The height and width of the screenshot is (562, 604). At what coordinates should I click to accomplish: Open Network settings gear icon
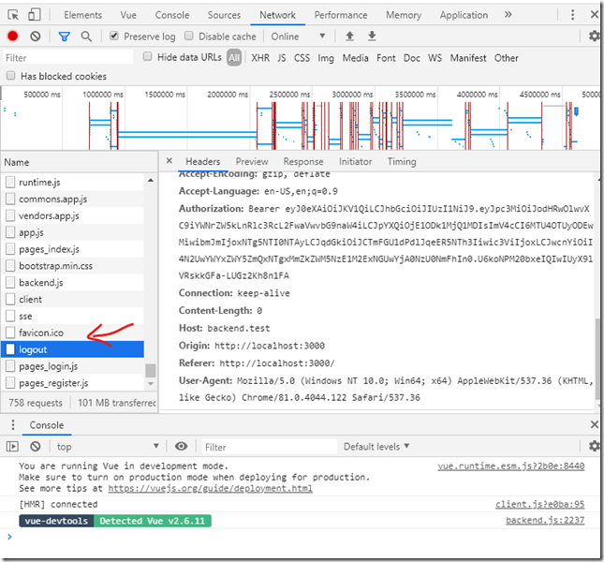click(x=595, y=37)
